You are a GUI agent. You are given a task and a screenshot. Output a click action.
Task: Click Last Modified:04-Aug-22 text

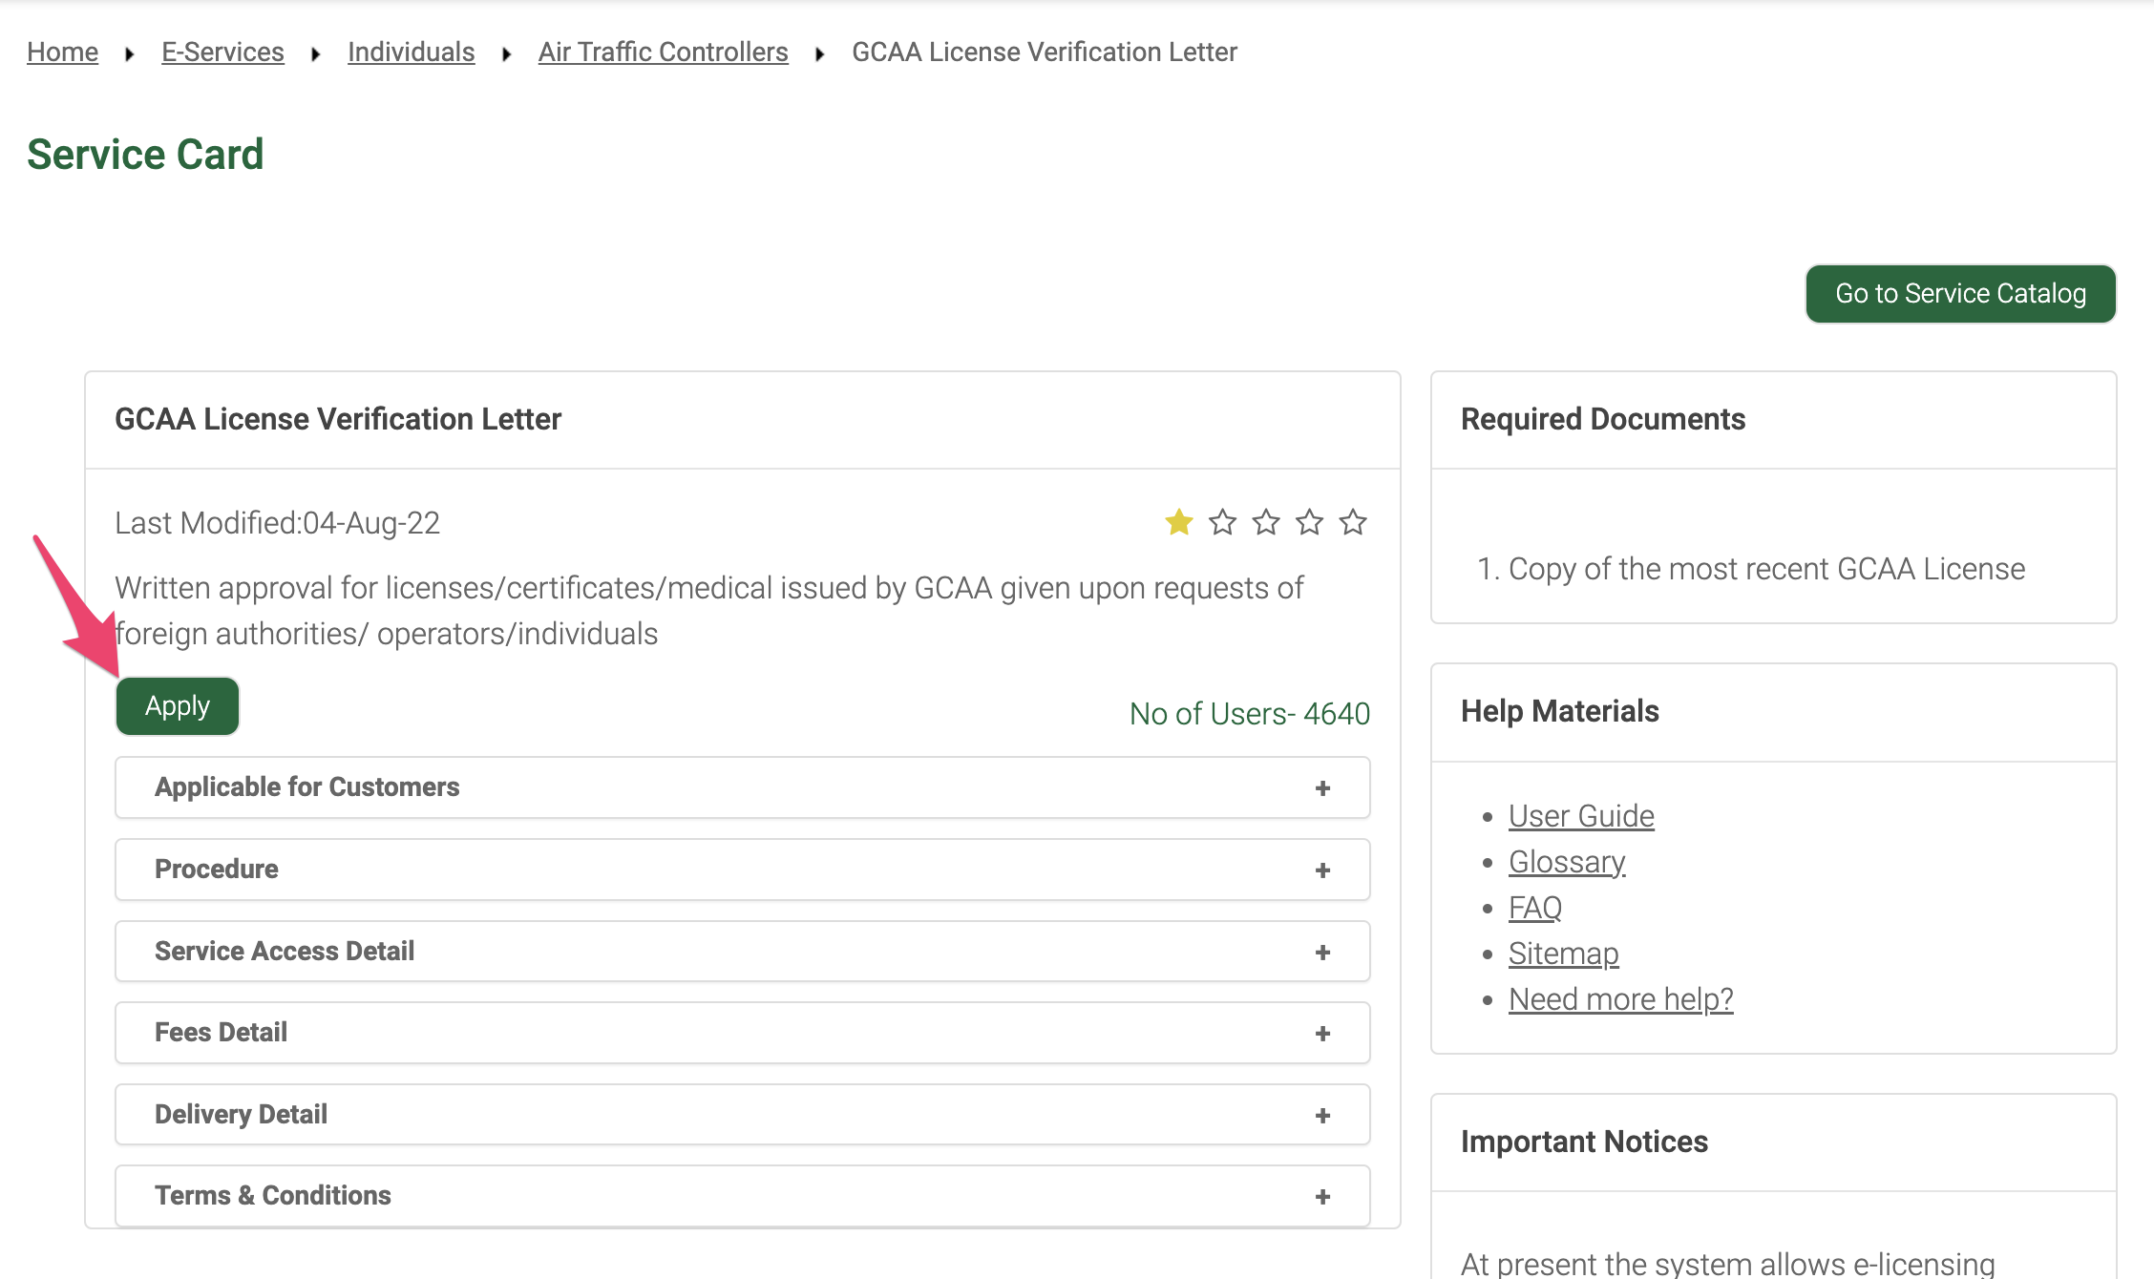[x=277, y=523]
